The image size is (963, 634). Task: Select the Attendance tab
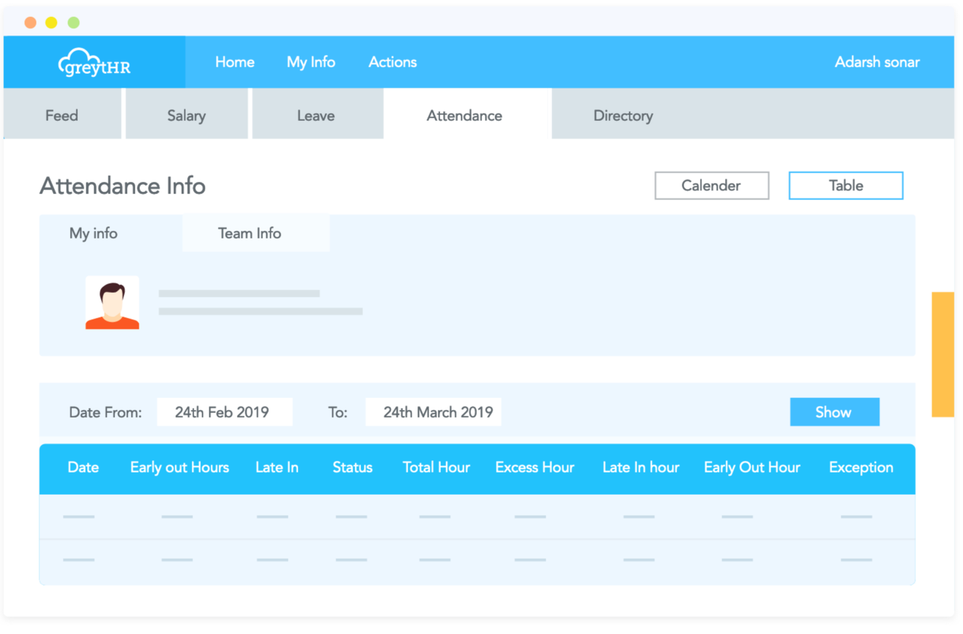464,115
